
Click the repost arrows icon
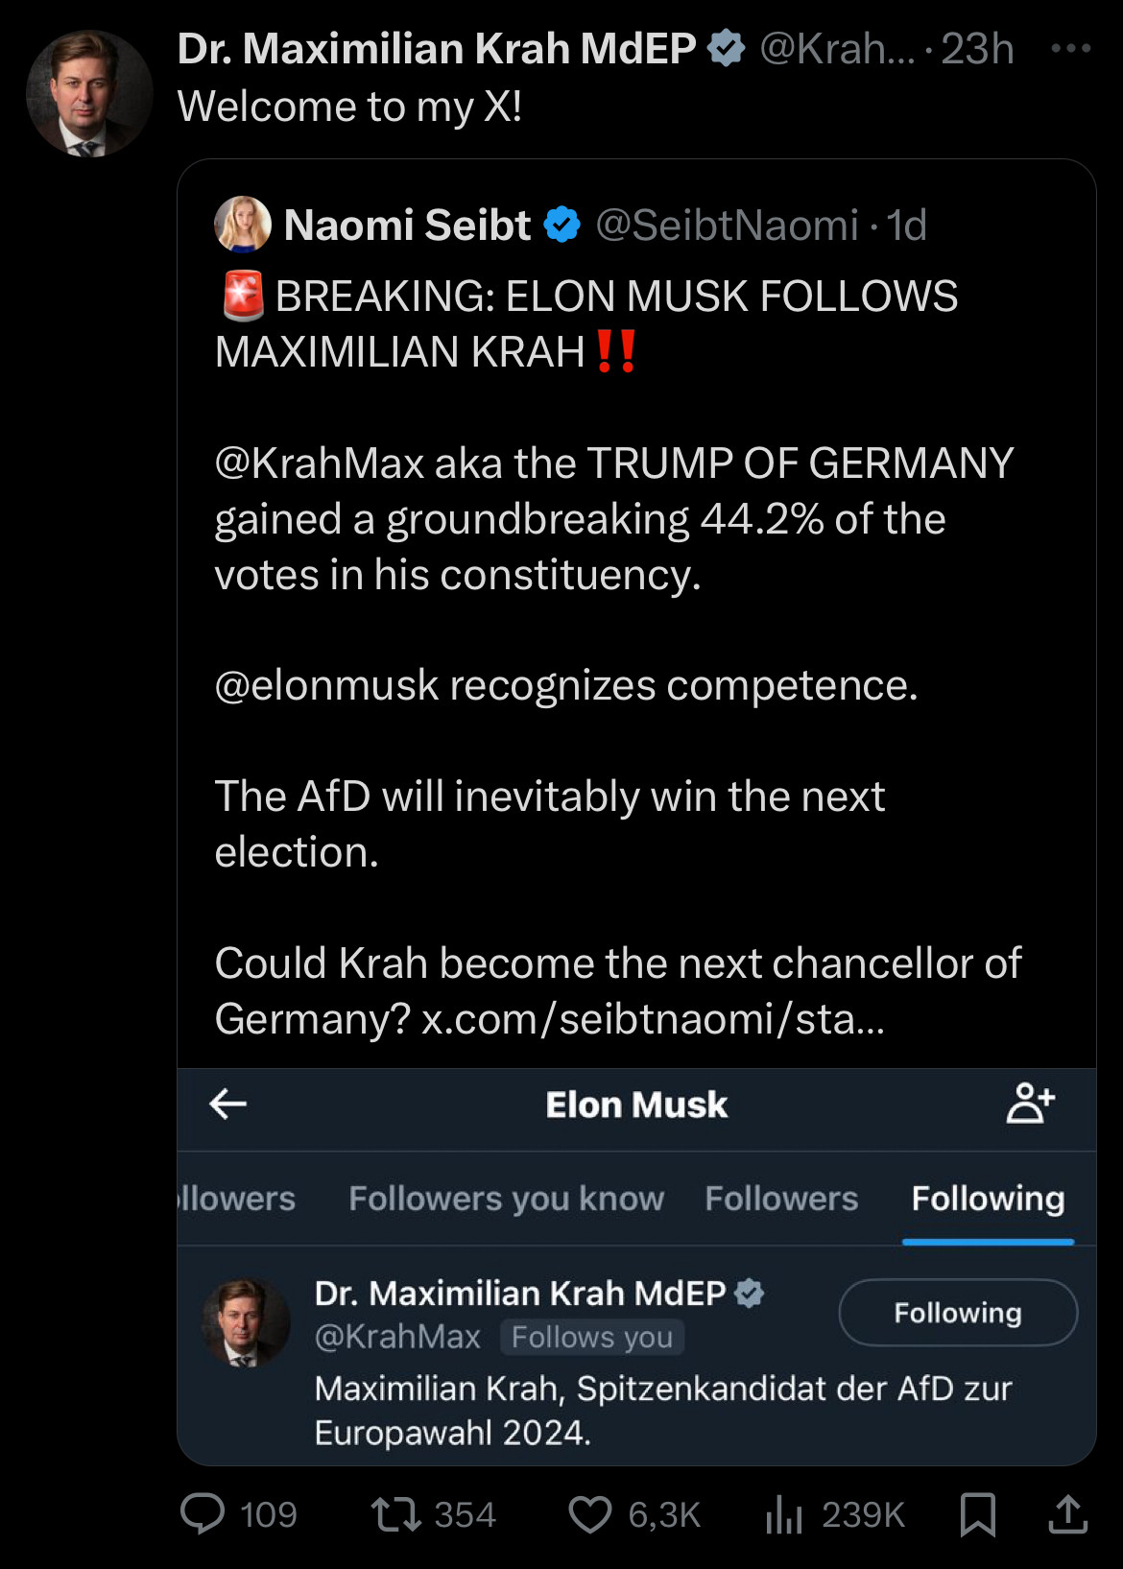pyautogui.click(x=395, y=1514)
